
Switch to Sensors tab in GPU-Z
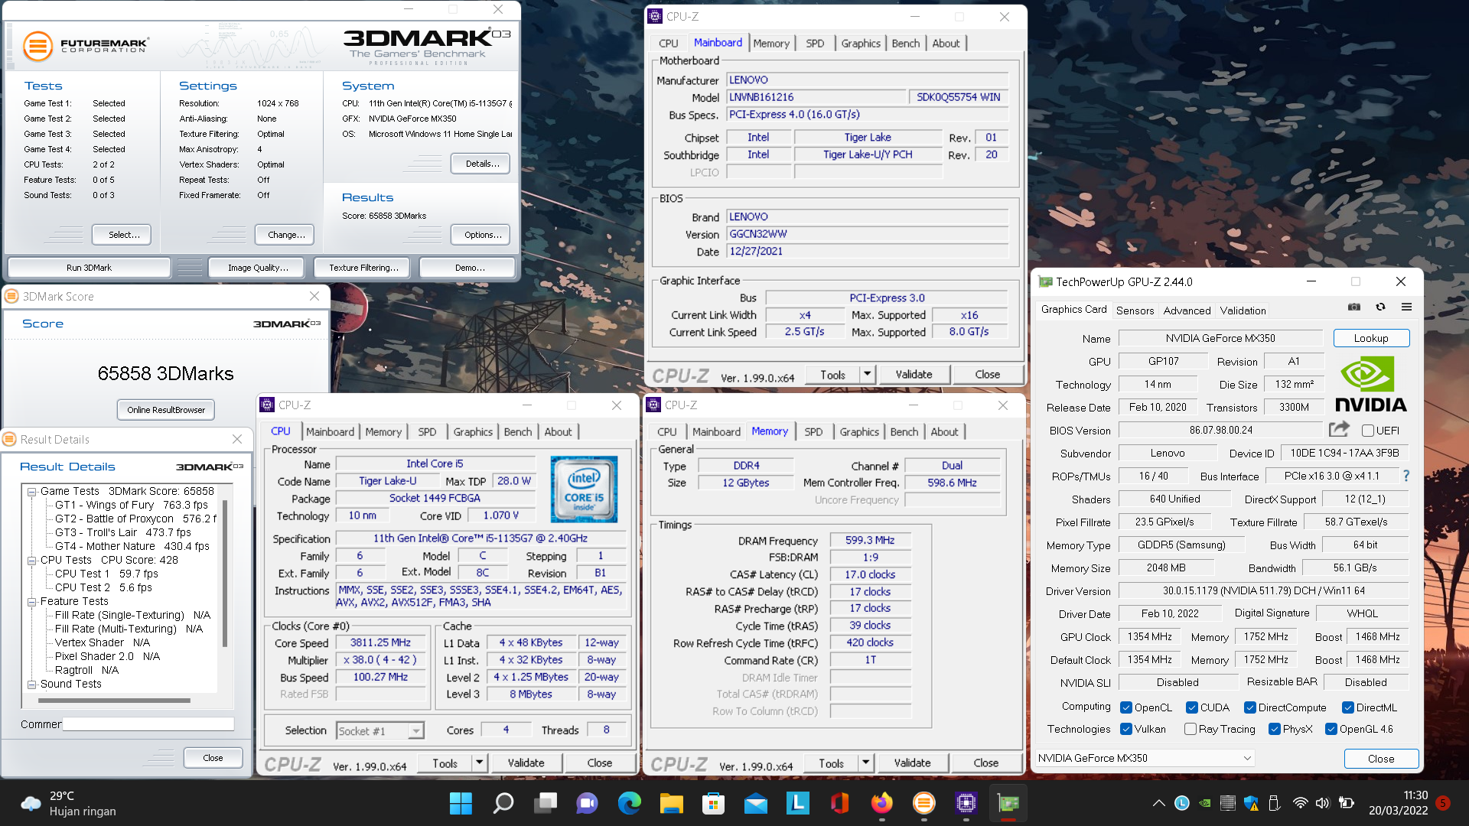pyautogui.click(x=1135, y=311)
